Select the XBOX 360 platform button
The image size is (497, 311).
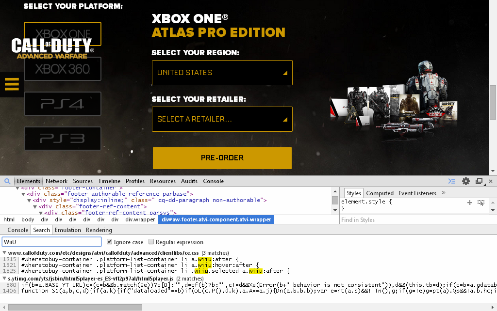click(63, 69)
